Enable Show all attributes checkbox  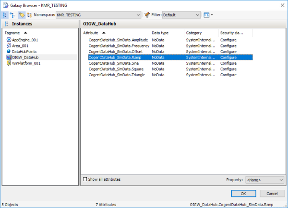point(85,179)
